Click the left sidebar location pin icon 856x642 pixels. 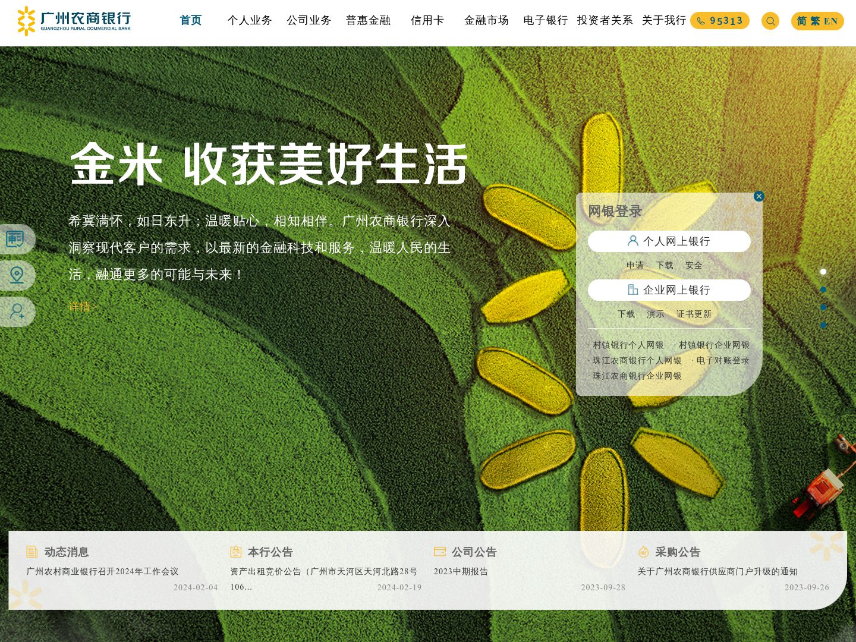point(17,275)
